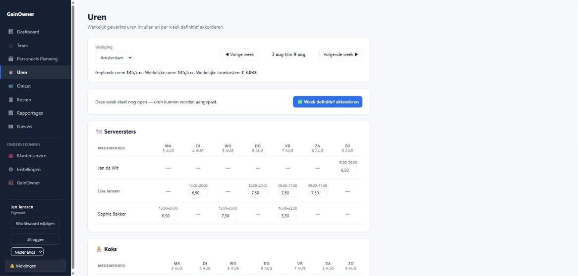This screenshot has height=276, width=578.
Task: Select the Omzet menu label
Action: (24, 86)
